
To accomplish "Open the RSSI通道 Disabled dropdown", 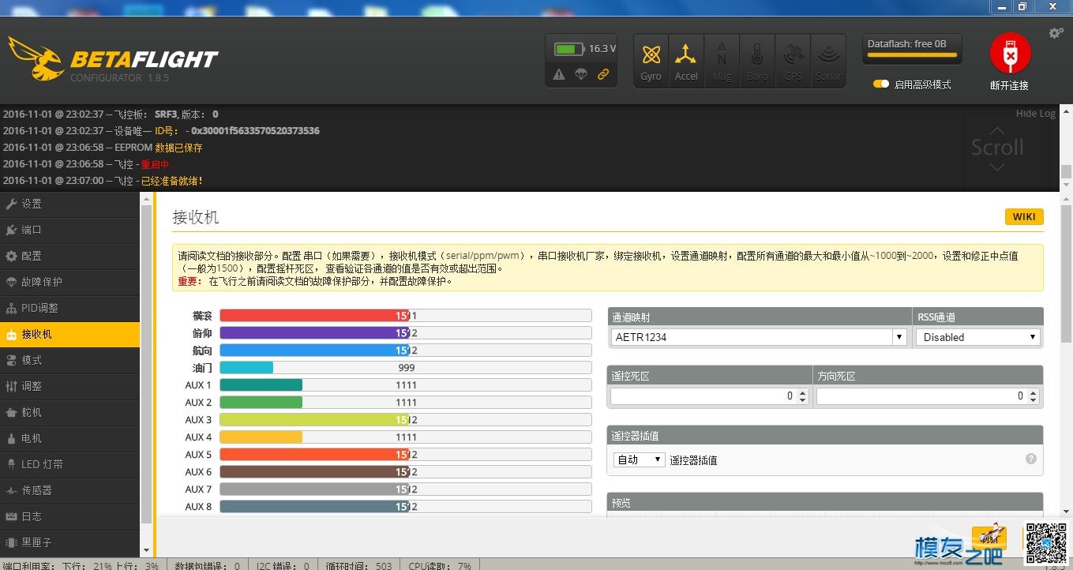I will pos(977,337).
